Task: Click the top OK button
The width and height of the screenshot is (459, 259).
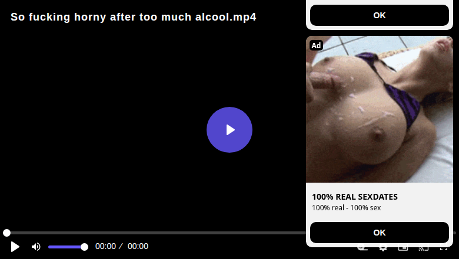Action: coord(380,15)
